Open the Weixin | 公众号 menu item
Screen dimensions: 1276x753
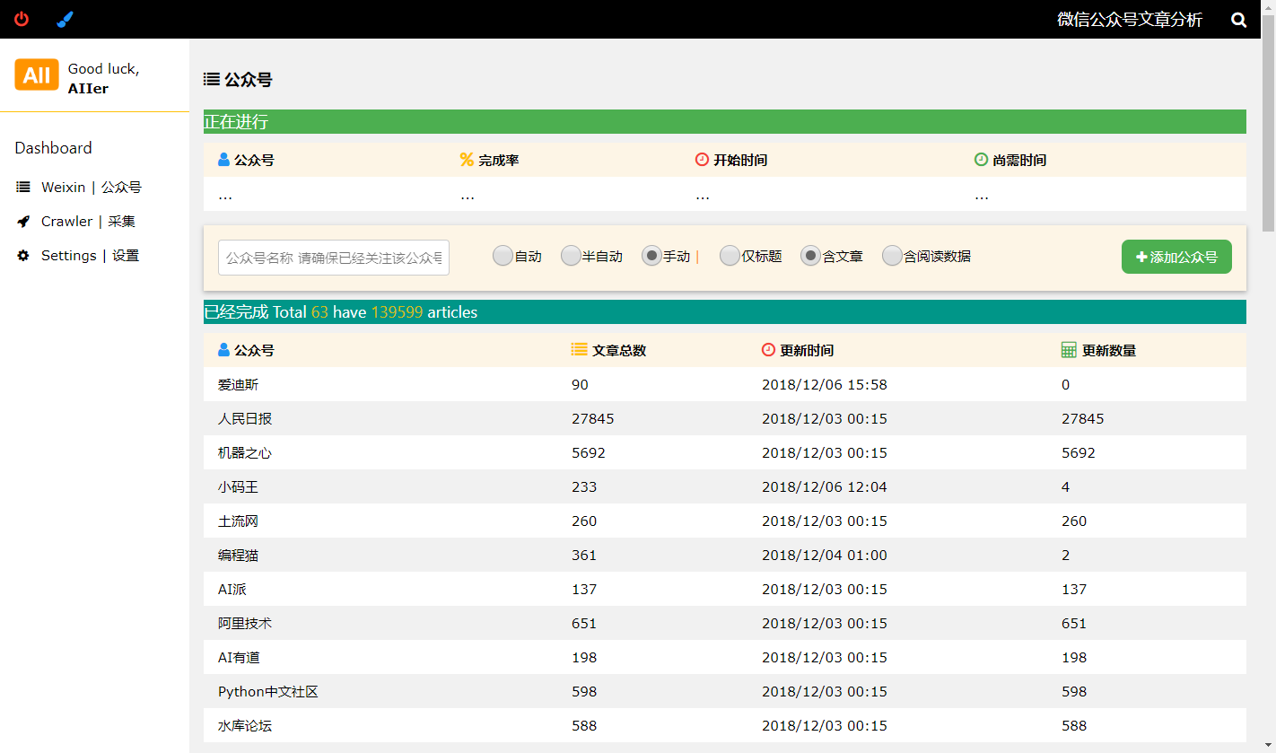pos(92,188)
